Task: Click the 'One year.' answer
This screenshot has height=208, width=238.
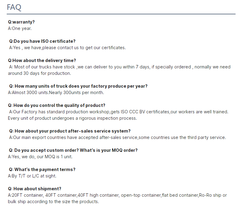Action: (20, 28)
